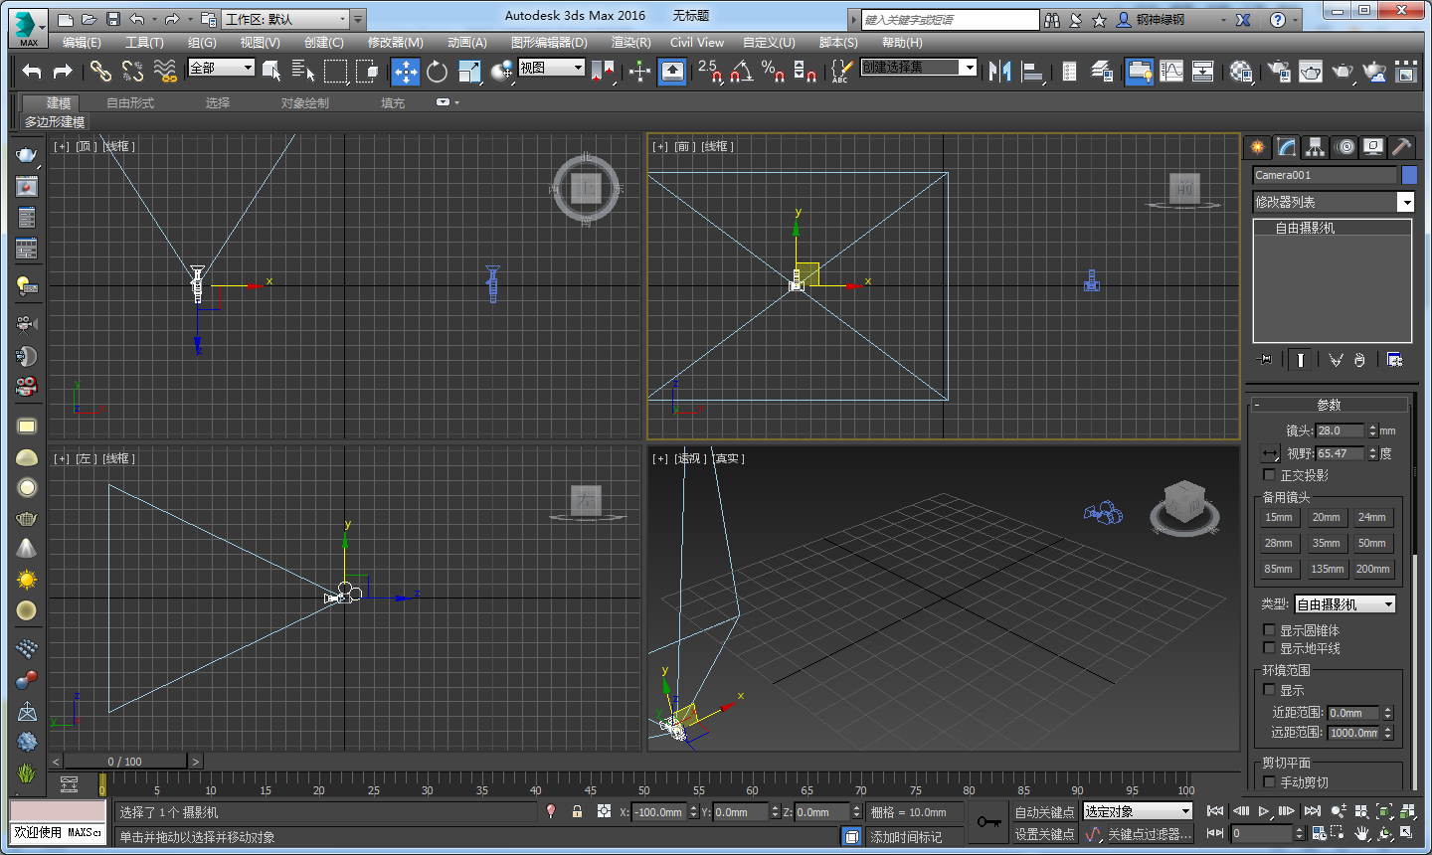Select the 85mm stock lens button

point(1279,570)
